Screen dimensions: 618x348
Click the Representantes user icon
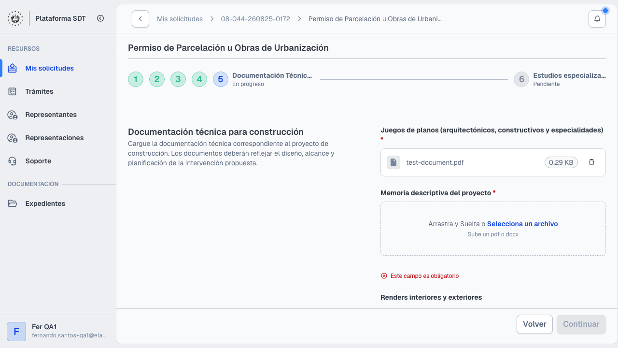[13, 115]
